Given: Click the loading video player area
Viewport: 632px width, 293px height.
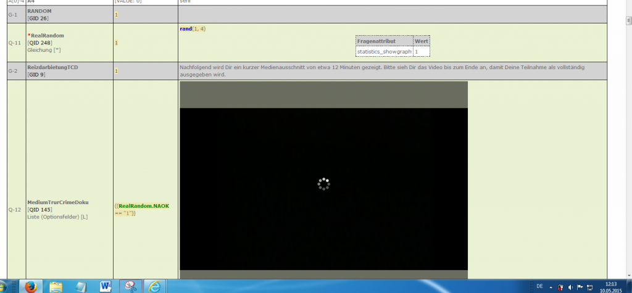Looking at the screenshot, I should point(323,183).
